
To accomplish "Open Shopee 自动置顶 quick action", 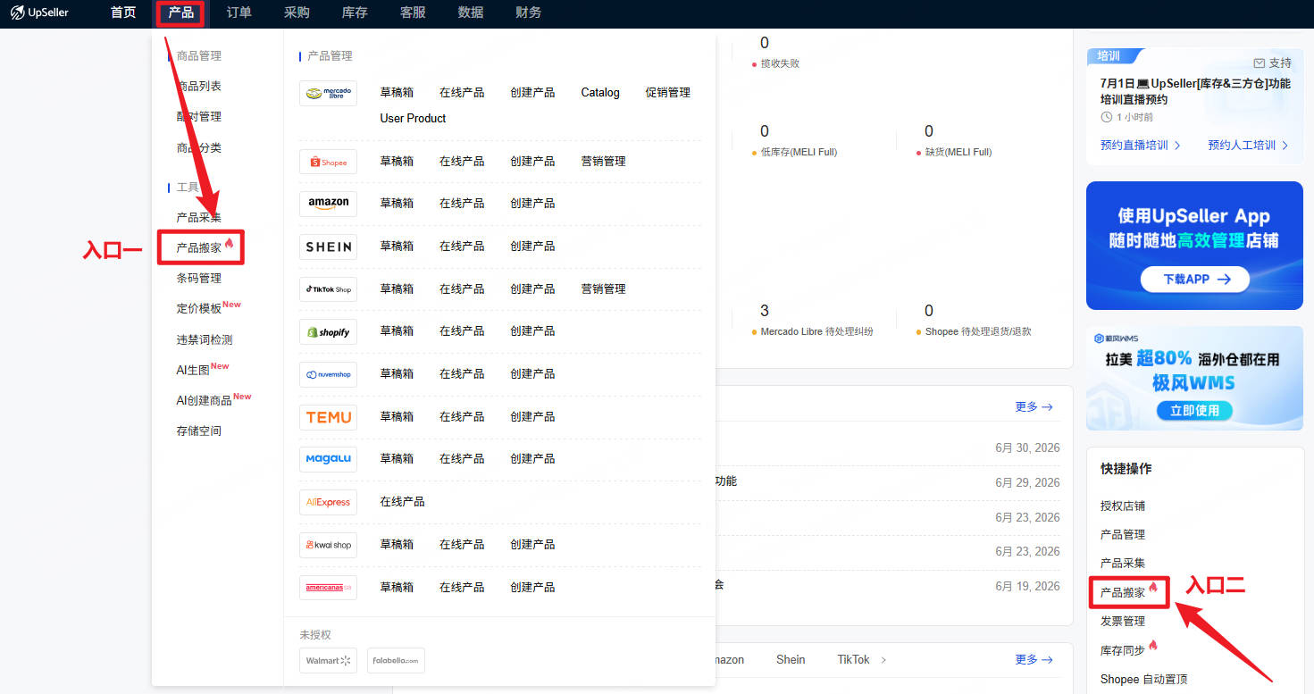I will (x=1144, y=679).
